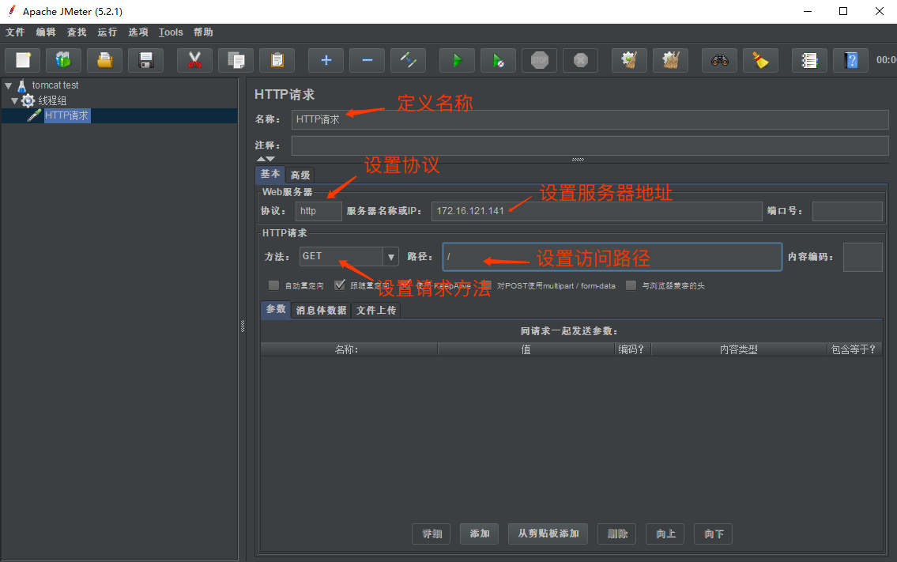The image size is (897, 562).
Task: Open the Templates toolbar icon
Action: (x=63, y=60)
